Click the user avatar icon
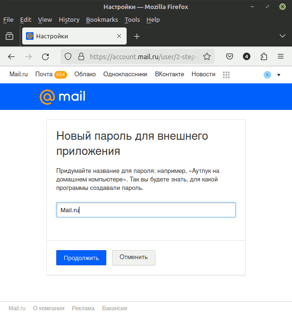This screenshot has height=315, width=292. 267,75
